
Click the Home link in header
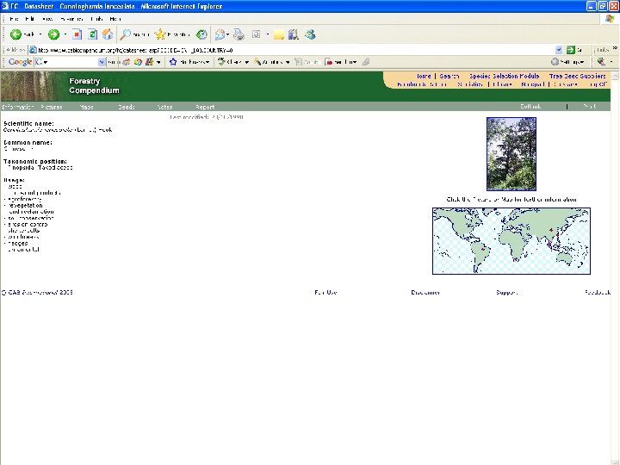click(424, 76)
